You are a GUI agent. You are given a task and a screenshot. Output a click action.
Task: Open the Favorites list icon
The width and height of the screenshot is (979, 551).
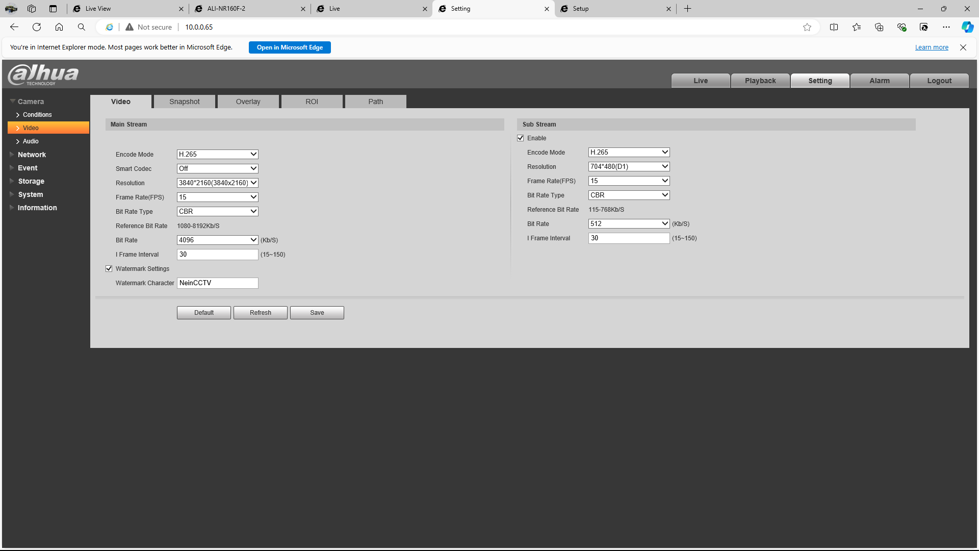pos(857,27)
